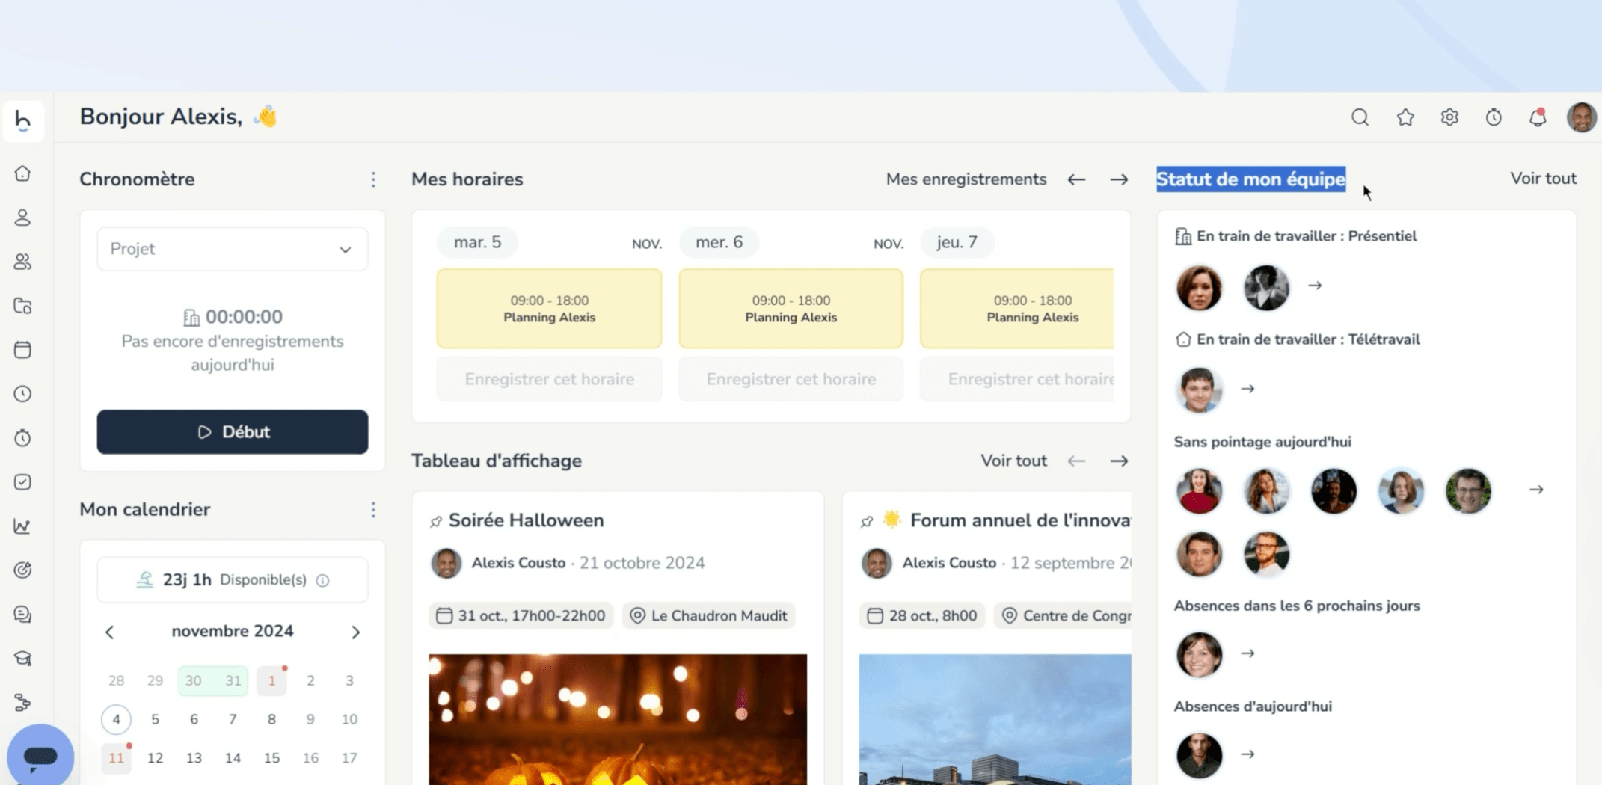Open Chronomètre three-dot options menu
Viewport: 1602px width, 785px height.
pos(373,179)
